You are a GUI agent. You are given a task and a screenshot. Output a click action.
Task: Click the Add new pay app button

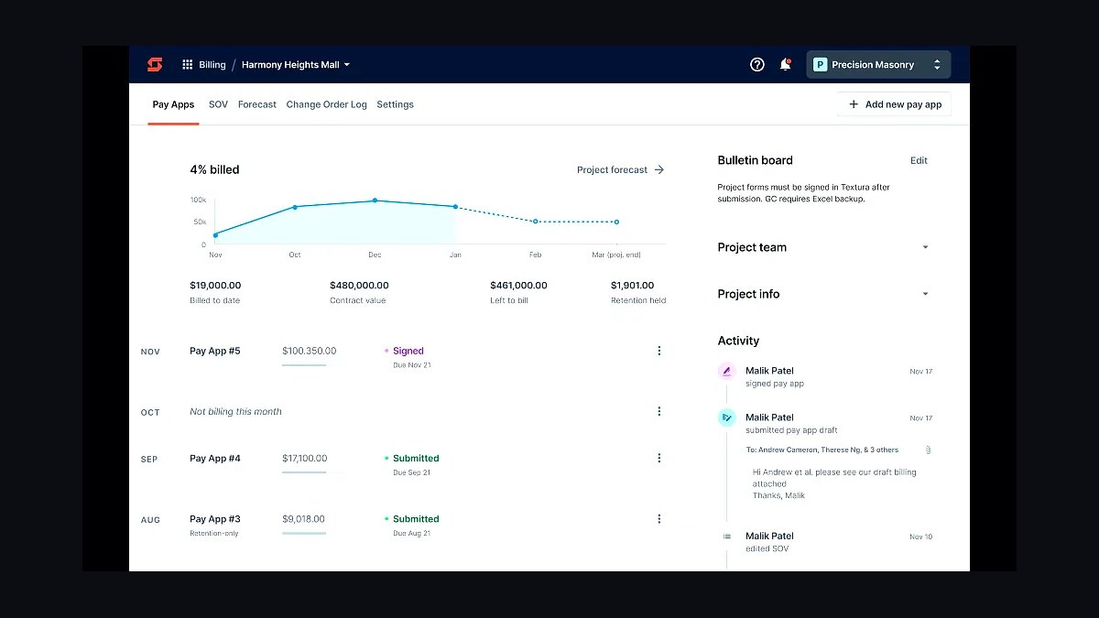pos(895,104)
